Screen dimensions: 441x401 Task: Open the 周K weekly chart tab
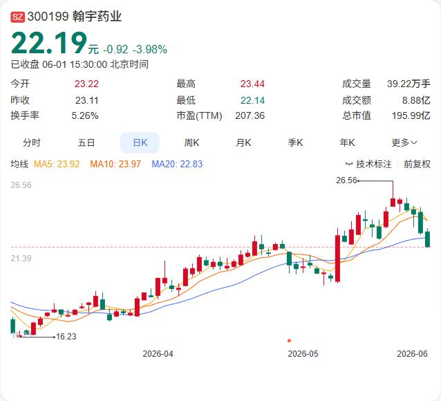(191, 142)
